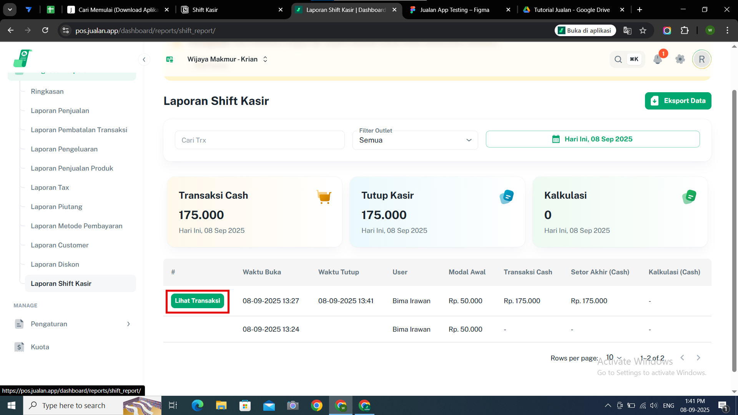
Task: Click the Jualan logo in the sidebar
Action: click(x=22, y=58)
